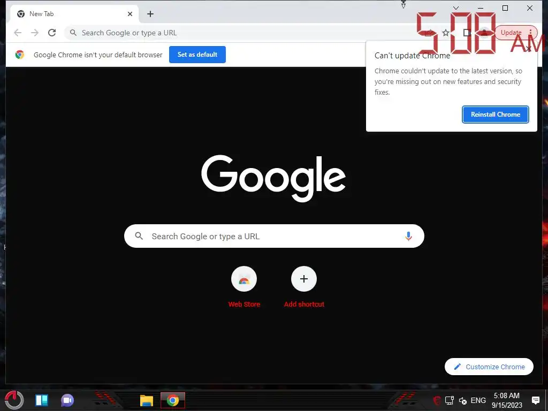The height and width of the screenshot is (411, 548).
Task: Reload the page with the refresh icon
Action: [x=52, y=33]
